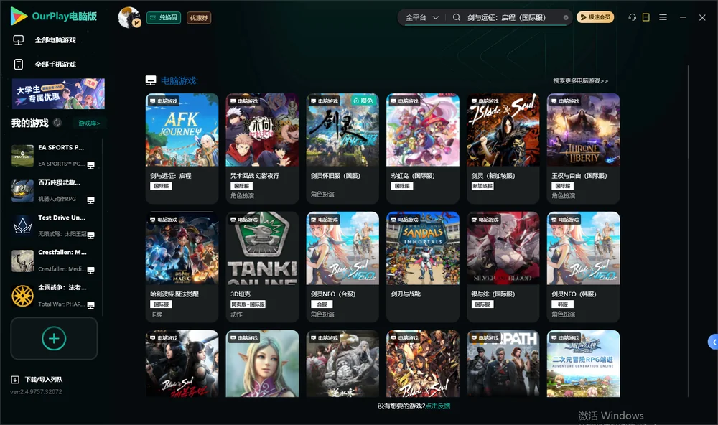Click 国际服 tag under 剑与远征: 启程

pyautogui.click(x=161, y=186)
